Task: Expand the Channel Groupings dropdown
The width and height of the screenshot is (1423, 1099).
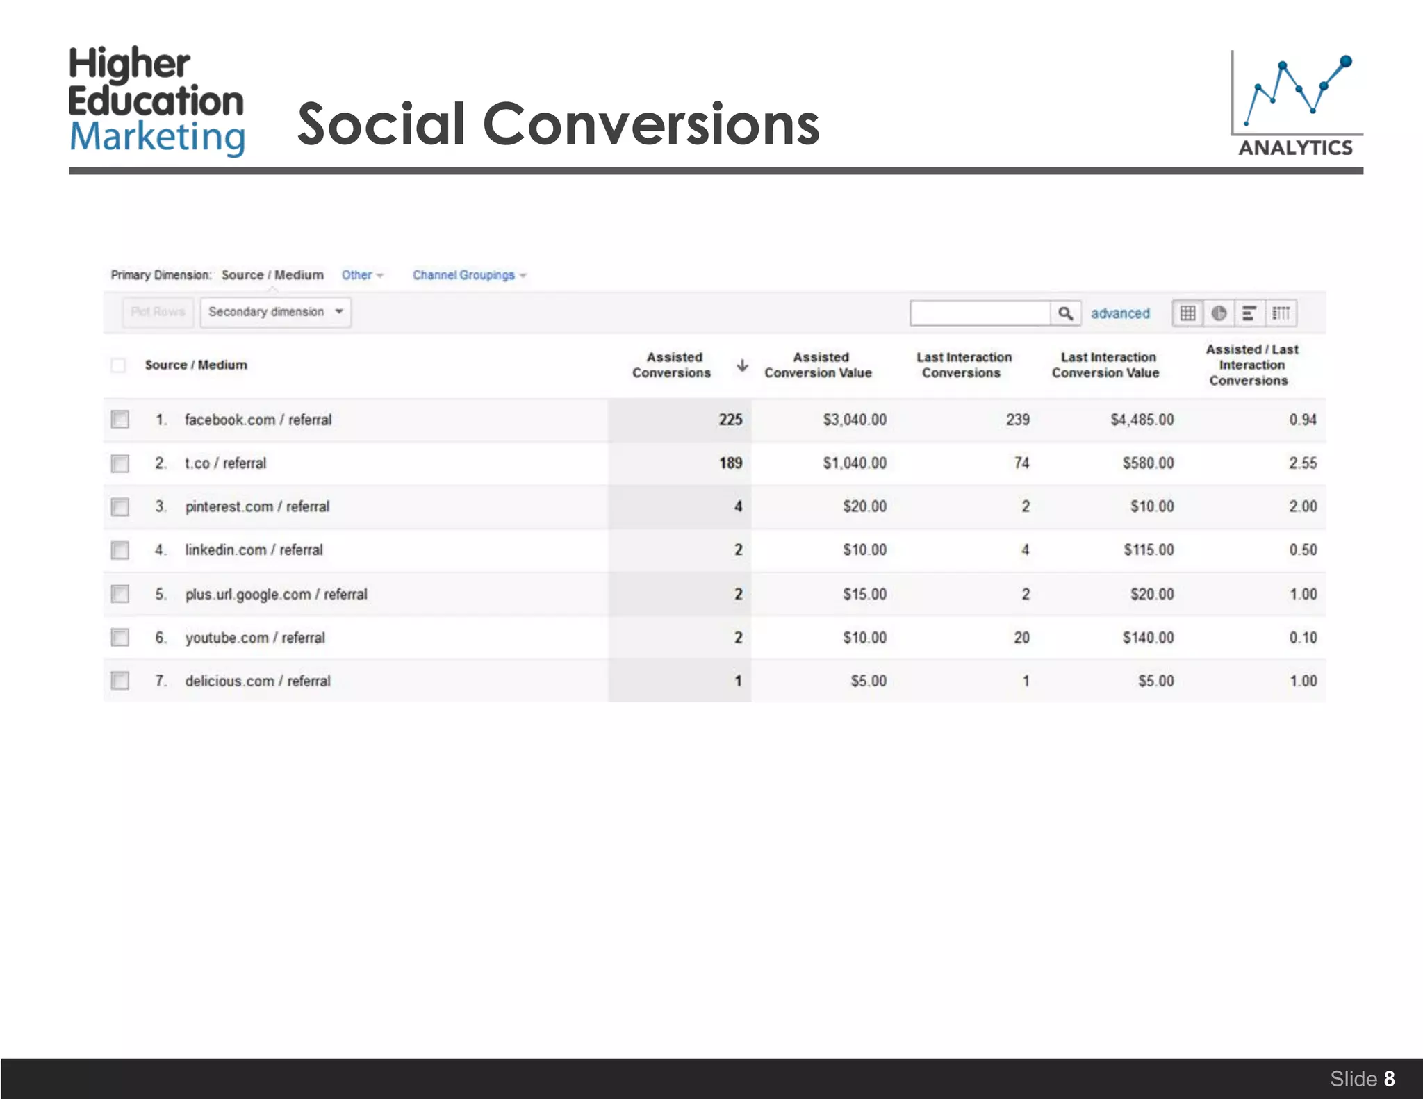Action: (470, 275)
